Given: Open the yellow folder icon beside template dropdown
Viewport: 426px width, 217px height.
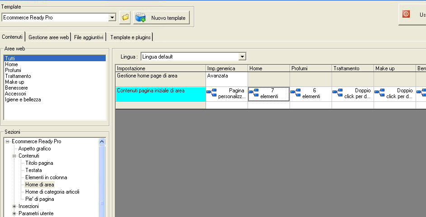Looking at the screenshot, I should tap(125, 18).
